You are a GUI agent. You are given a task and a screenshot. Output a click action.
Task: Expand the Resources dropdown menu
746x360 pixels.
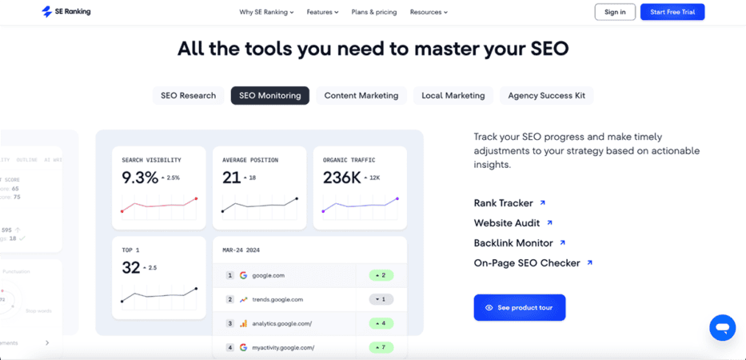pos(429,12)
